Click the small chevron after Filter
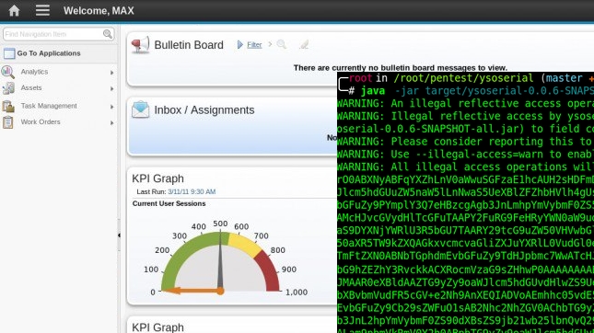594x333 pixels. [x=270, y=44]
